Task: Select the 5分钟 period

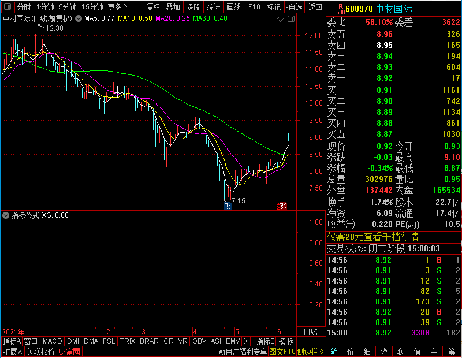Action: (x=68, y=7)
